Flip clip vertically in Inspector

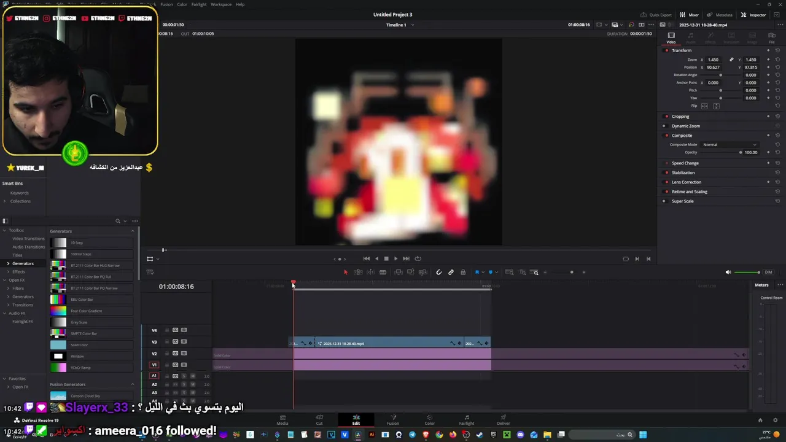716,106
